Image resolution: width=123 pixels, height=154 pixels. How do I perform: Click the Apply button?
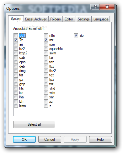click(x=75, y=140)
